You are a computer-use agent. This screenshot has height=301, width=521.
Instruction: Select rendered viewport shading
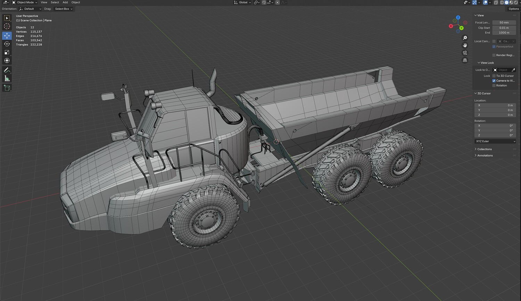[516, 2]
